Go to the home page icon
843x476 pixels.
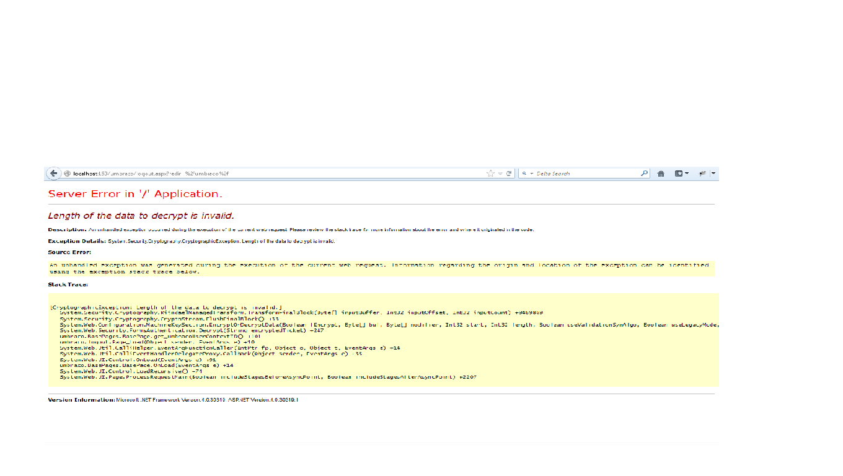tap(661, 174)
